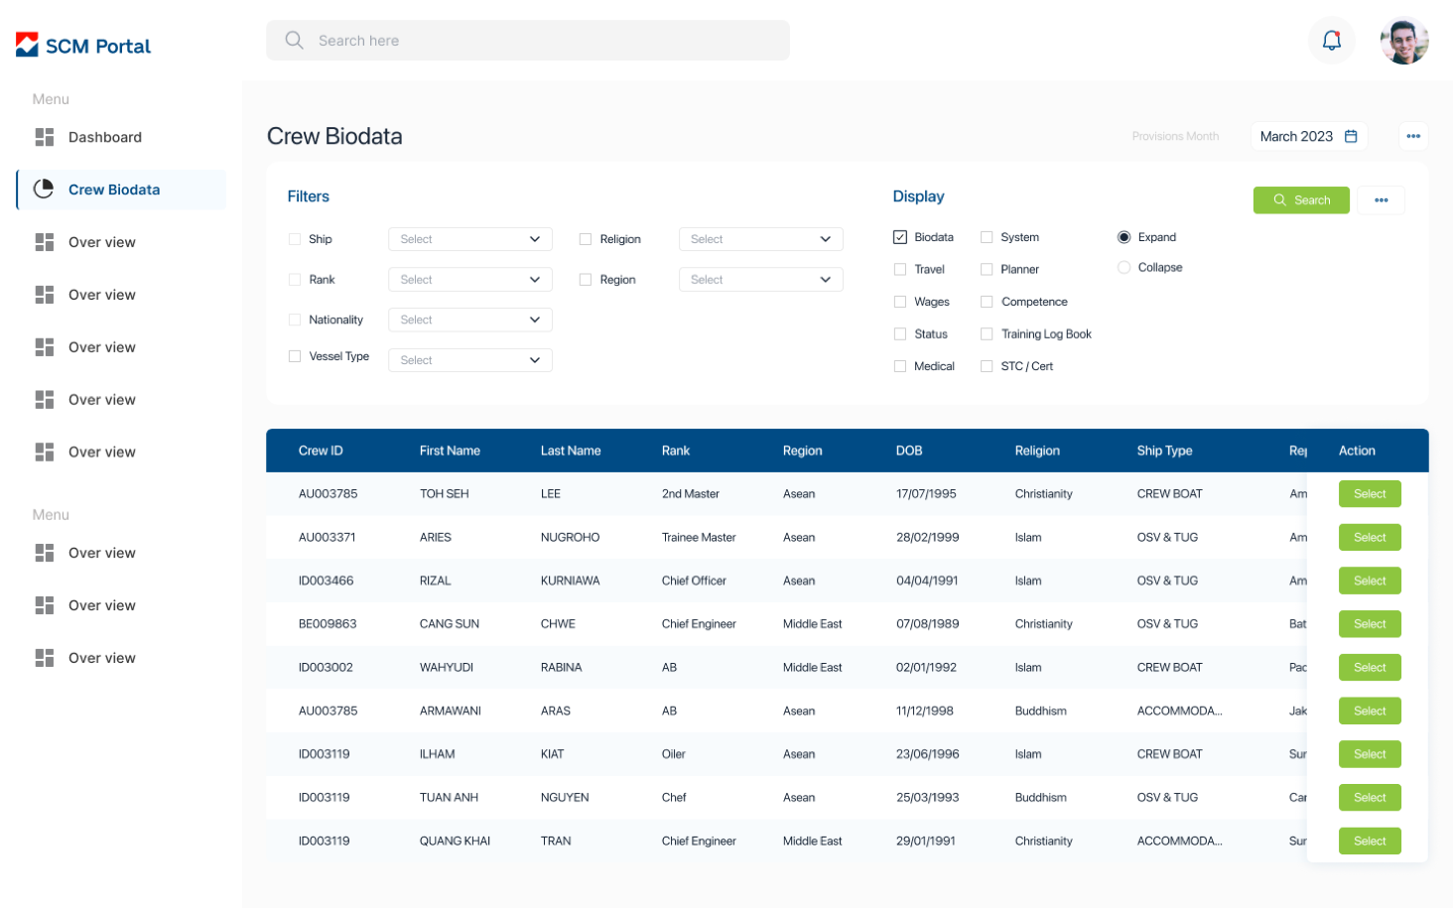Open the Region filter dropdown
Image resolution: width=1453 pixels, height=908 pixels.
pyautogui.click(x=760, y=280)
